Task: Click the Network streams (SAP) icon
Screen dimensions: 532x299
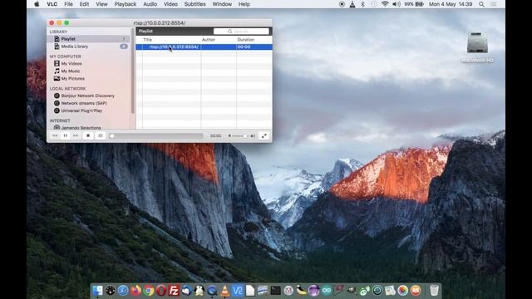Action: [x=57, y=103]
